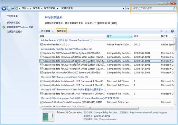The height and width of the screenshot is (125, 178).
Task: Select the 已安裝的更新 breadcrumb
Action: tap(66, 8)
